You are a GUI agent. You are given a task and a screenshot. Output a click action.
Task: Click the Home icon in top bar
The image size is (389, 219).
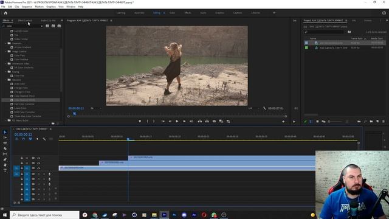pyautogui.click(x=5, y=13)
